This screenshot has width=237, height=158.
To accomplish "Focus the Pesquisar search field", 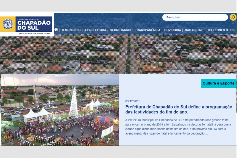I will [x=195, y=17].
